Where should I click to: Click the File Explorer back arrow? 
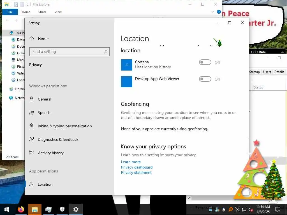[x=8, y=20]
